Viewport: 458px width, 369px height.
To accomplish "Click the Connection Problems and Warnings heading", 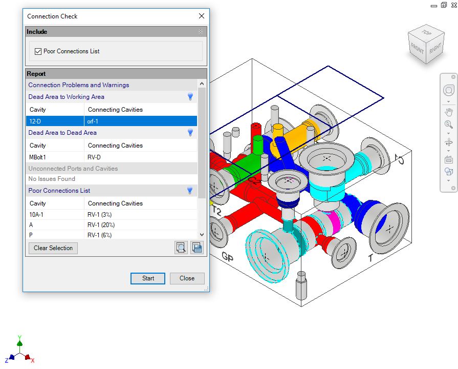I will point(79,85).
